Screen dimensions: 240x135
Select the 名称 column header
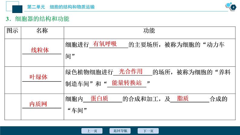[42, 31]
